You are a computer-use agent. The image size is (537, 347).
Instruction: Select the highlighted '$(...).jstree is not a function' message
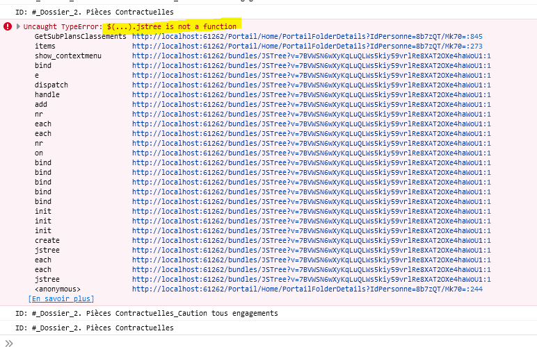(x=172, y=26)
